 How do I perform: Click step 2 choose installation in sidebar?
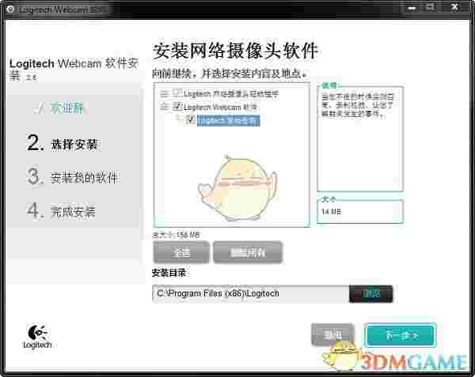click(63, 143)
